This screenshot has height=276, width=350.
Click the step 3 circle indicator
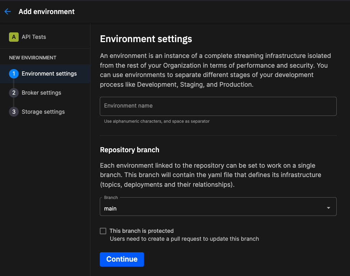(x=14, y=112)
